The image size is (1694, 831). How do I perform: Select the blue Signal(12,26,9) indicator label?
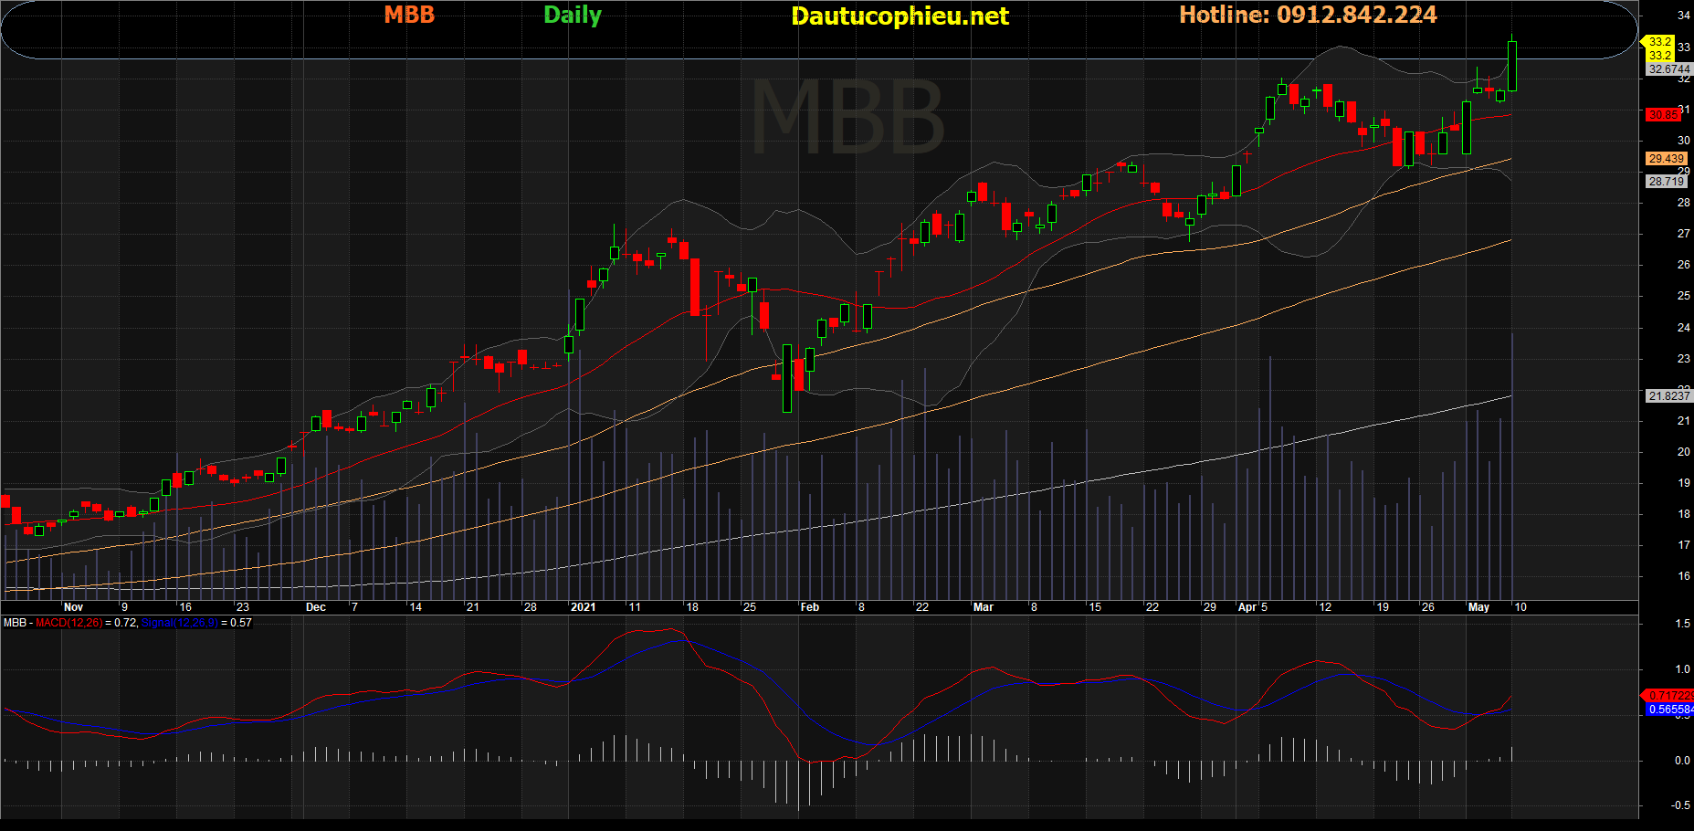180,623
